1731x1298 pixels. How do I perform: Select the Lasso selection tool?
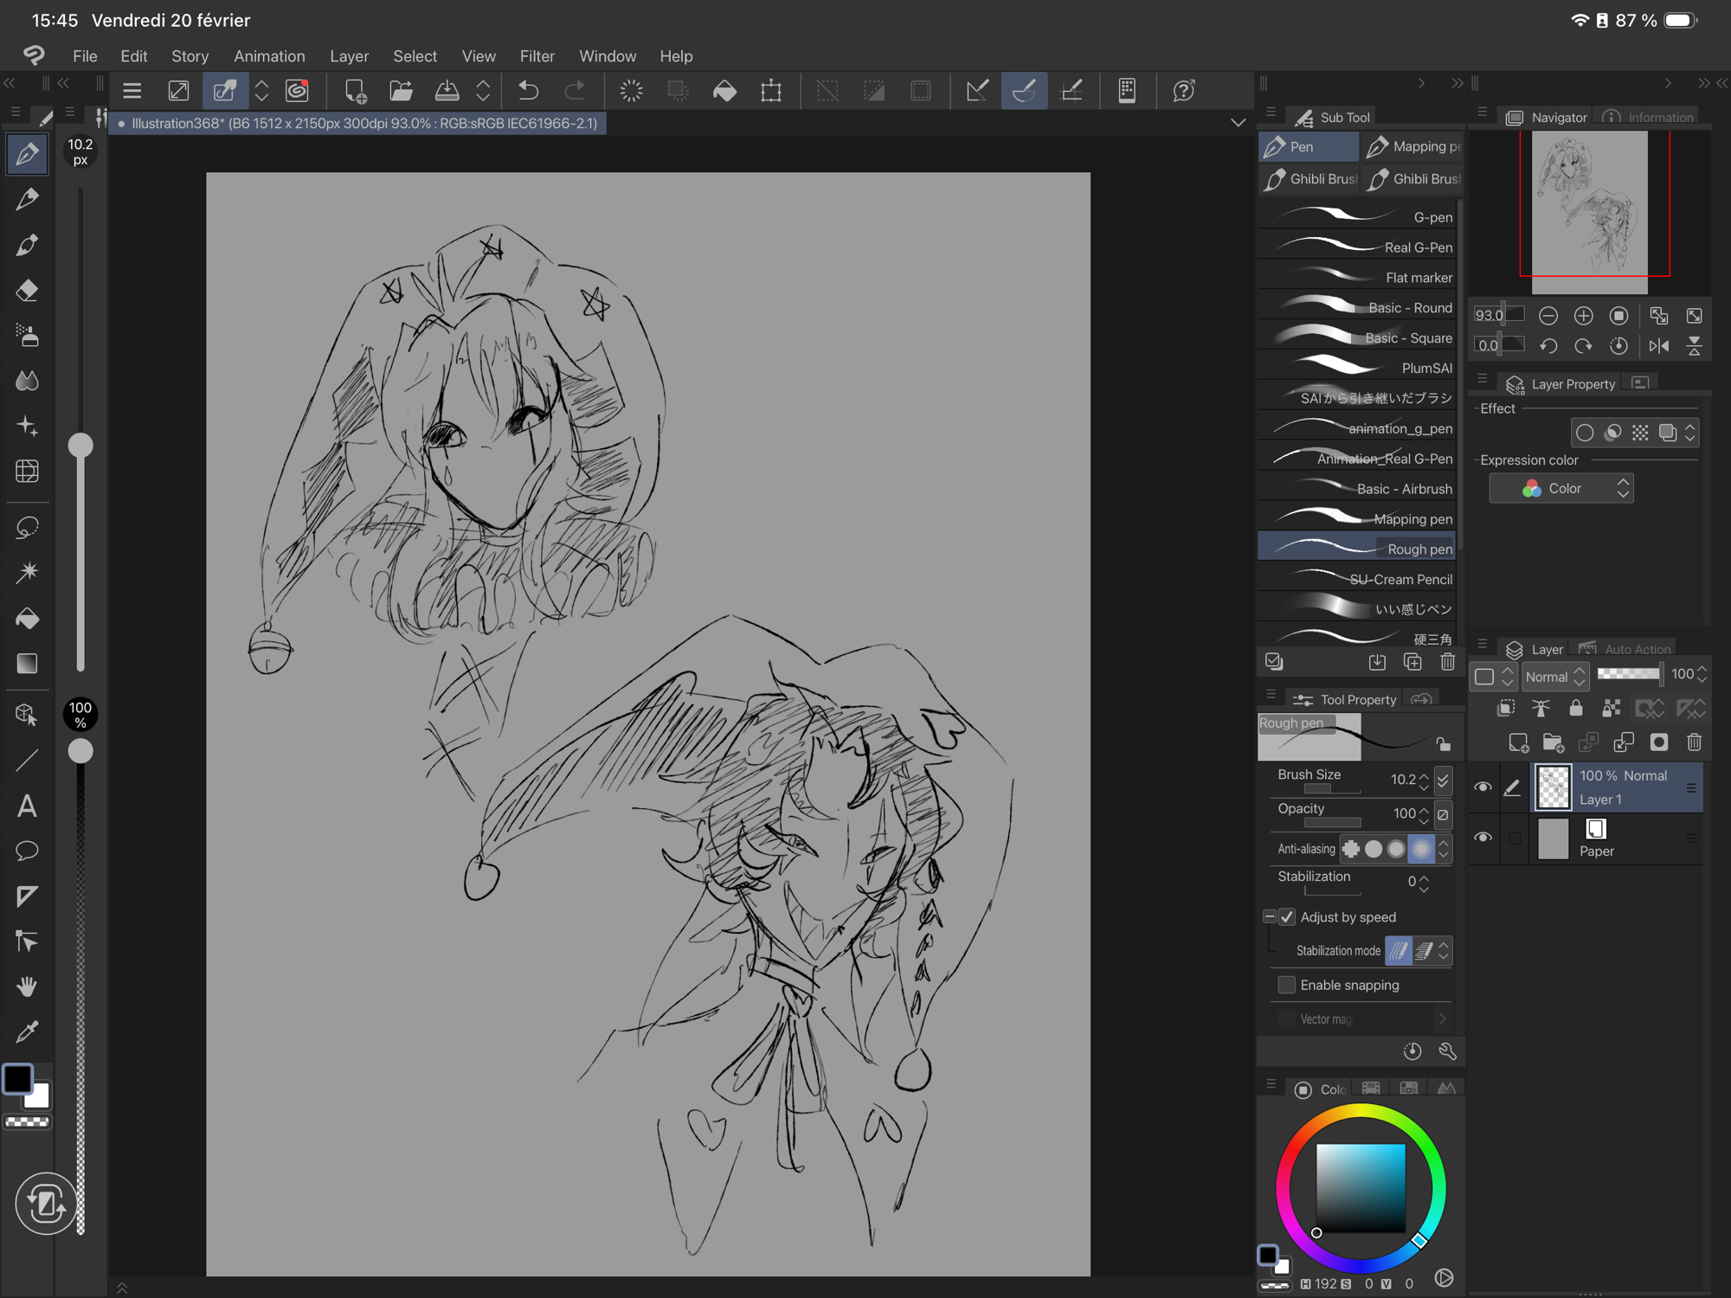click(27, 527)
